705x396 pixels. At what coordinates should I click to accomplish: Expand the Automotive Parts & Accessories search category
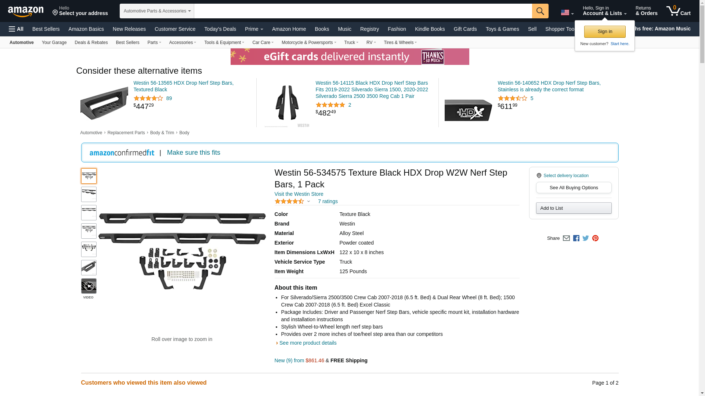[157, 11]
